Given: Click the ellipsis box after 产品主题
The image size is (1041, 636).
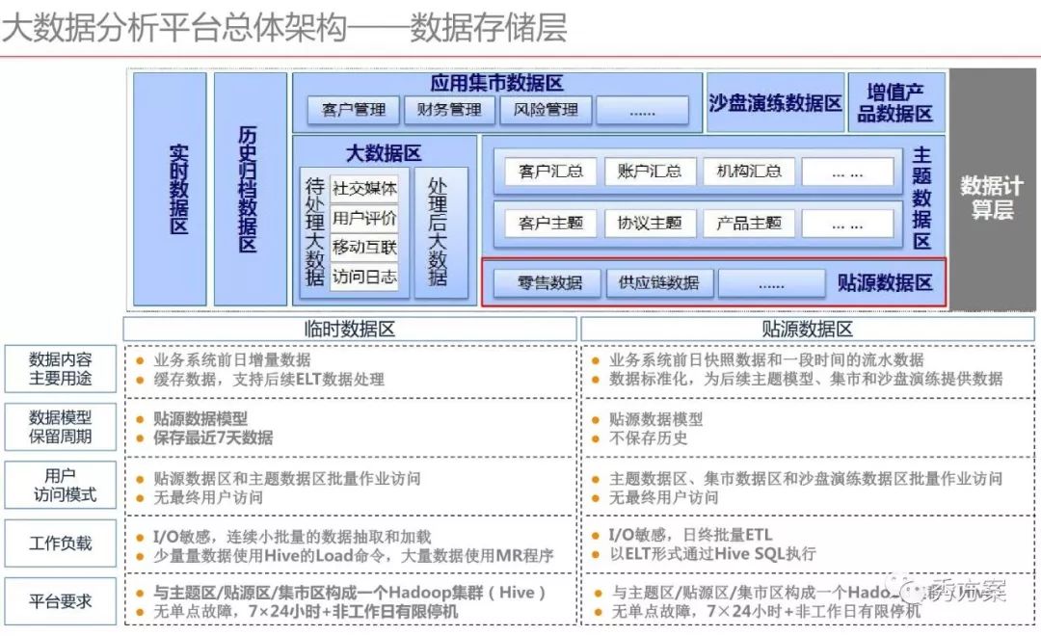Looking at the screenshot, I should [847, 223].
